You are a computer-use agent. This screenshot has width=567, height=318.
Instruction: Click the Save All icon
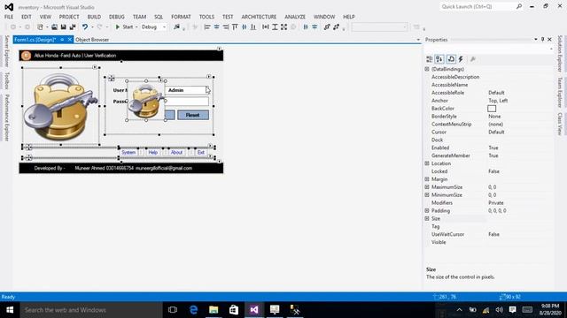[73, 27]
